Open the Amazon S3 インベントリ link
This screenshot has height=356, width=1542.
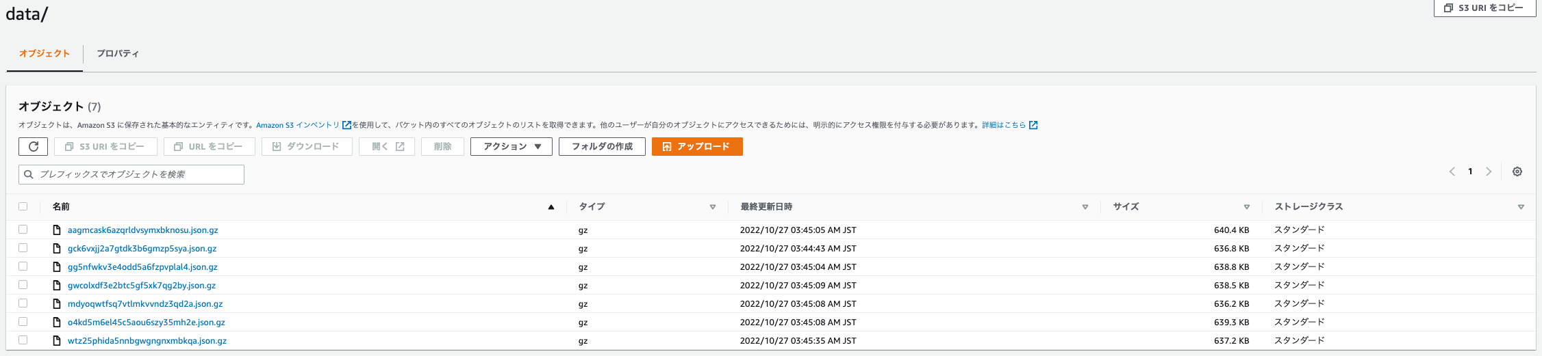298,125
